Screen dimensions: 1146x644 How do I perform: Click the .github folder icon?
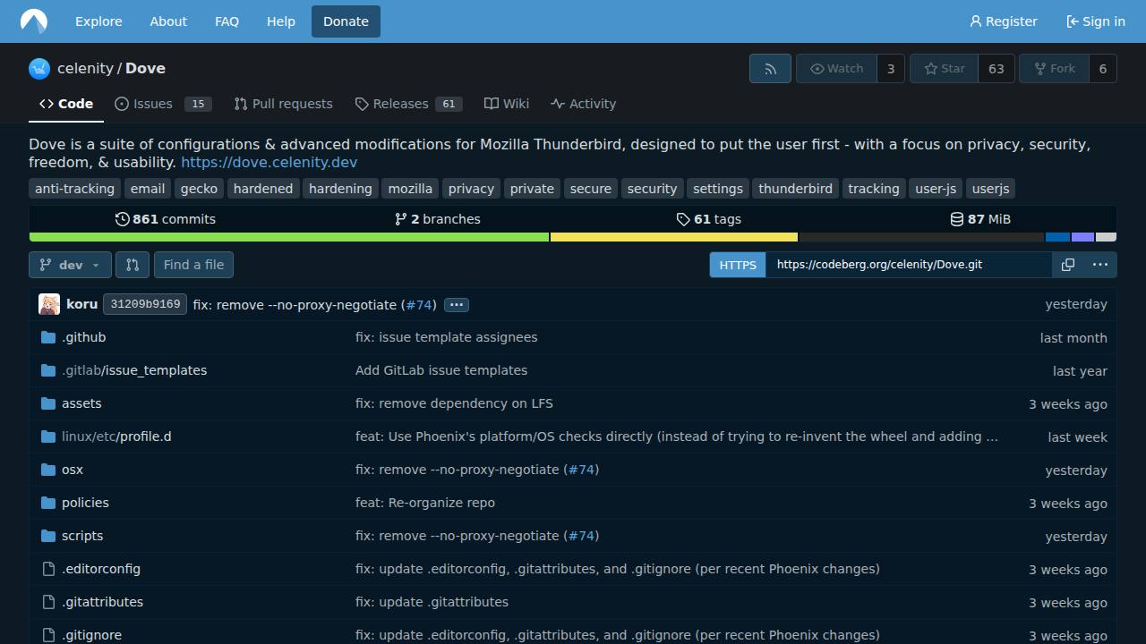48,337
